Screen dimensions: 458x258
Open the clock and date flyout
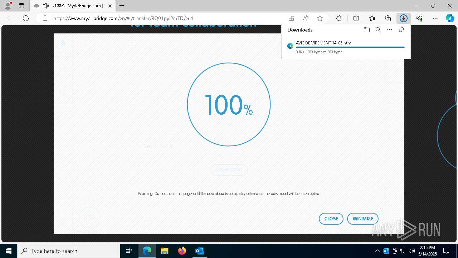[428, 251]
